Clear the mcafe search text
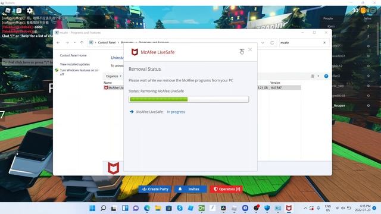 coord(324,43)
